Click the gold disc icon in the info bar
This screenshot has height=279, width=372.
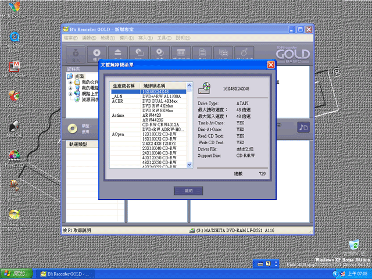[x=72, y=128]
